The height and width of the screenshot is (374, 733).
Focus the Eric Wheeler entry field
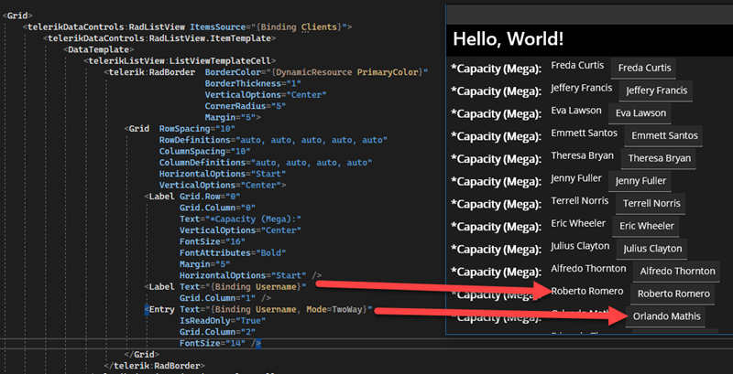coord(645,226)
